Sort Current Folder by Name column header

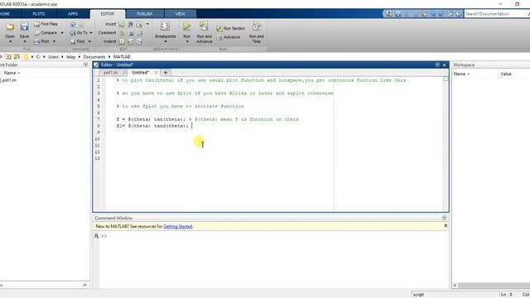(x=12, y=73)
